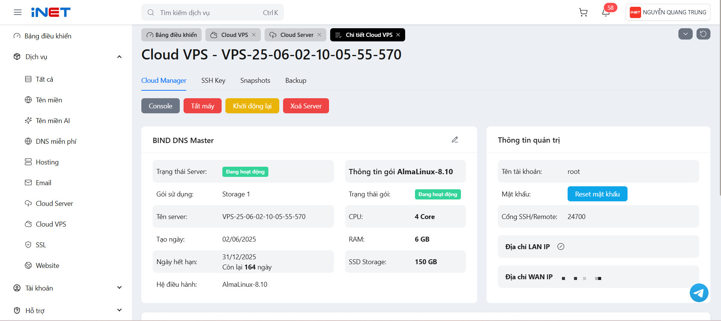This screenshot has width=721, height=321.
Task: Click the Console button
Action: pyautogui.click(x=161, y=106)
